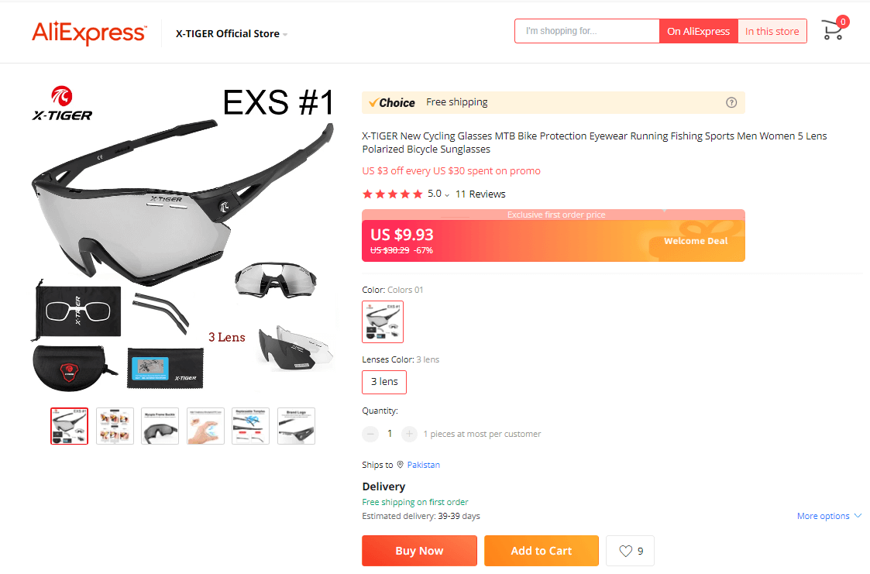Select the 3 lens option
The height and width of the screenshot is (574, 870).
click(x=384, y=382)
